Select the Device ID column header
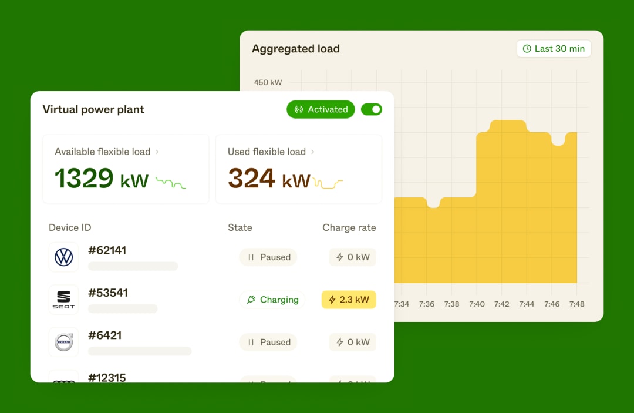This screenshot has height=413, width=634. tap(70, 227)
